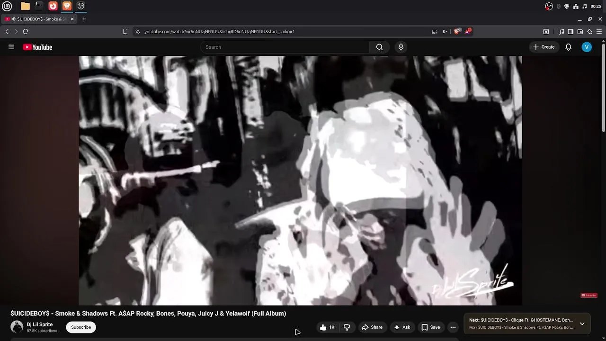Open the Ask AI button
The image size is (606, 341).
pyautogui.click(x=401, y=327)
